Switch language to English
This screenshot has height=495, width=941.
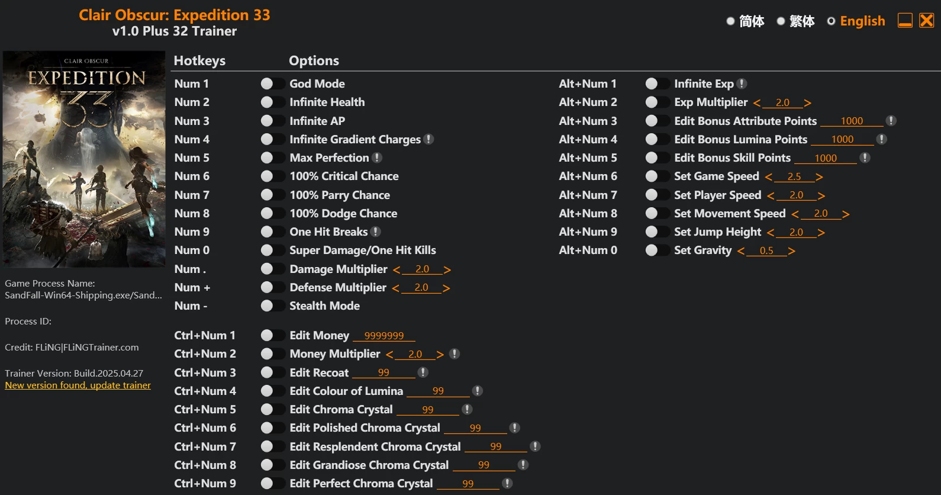point(856,21)
